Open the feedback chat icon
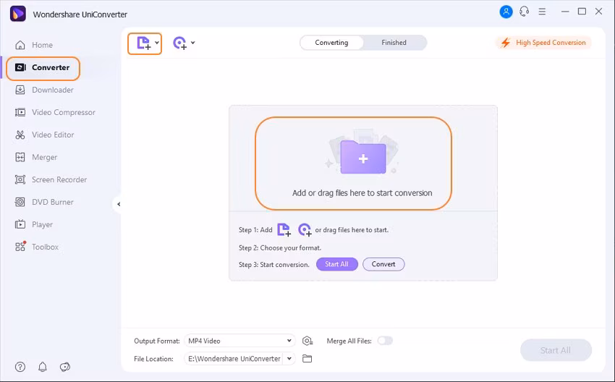This screenshot has height=382, width=615. (65, 367)
